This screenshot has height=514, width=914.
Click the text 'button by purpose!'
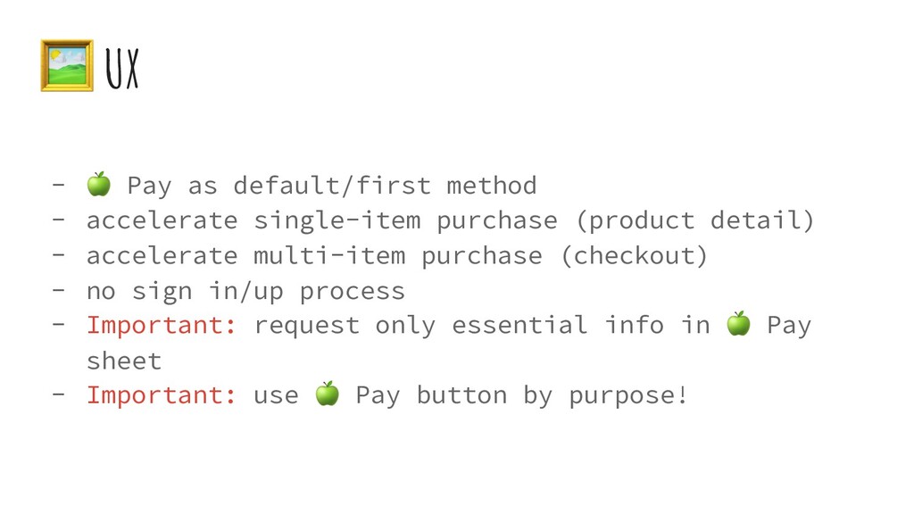point(552,395)
